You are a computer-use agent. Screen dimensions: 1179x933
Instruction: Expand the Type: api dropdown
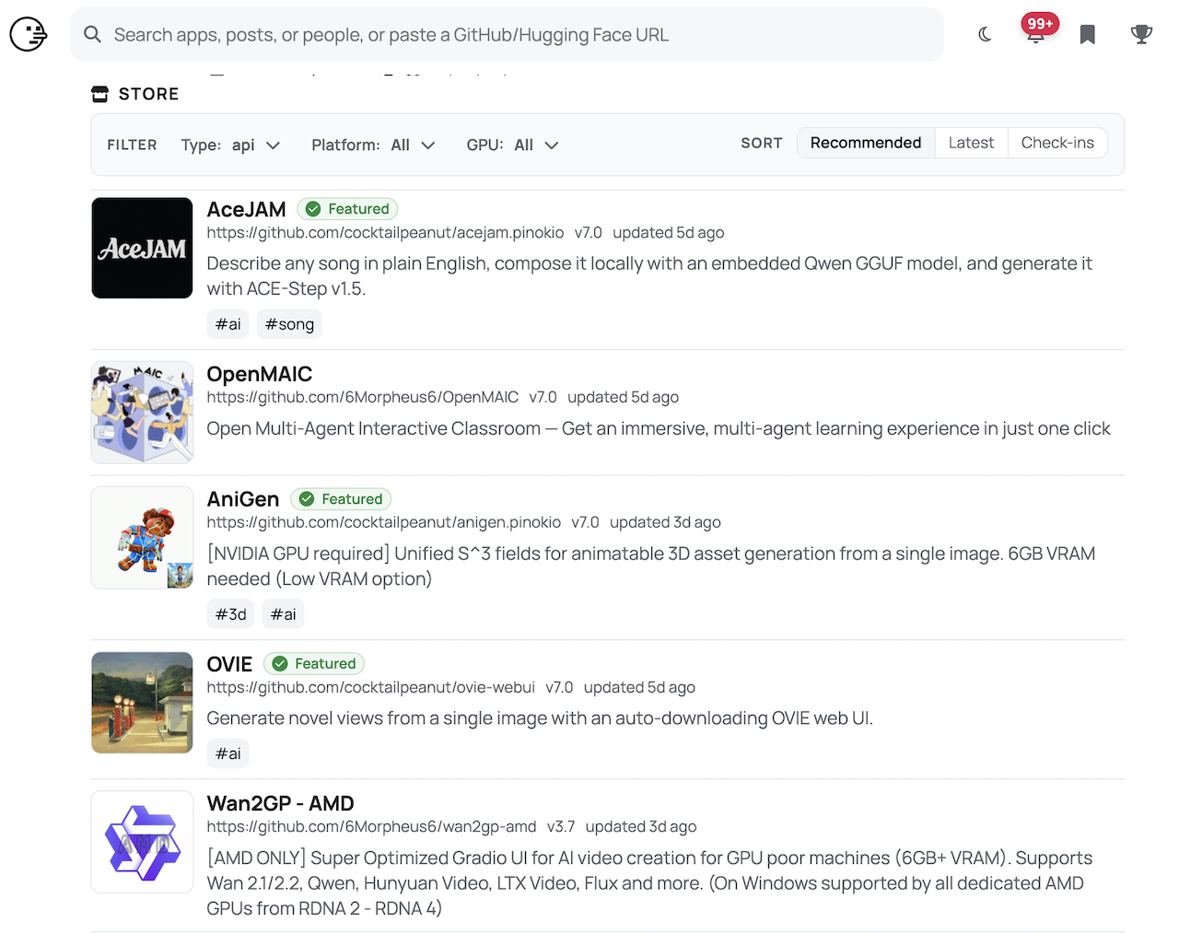click(230, 146)
